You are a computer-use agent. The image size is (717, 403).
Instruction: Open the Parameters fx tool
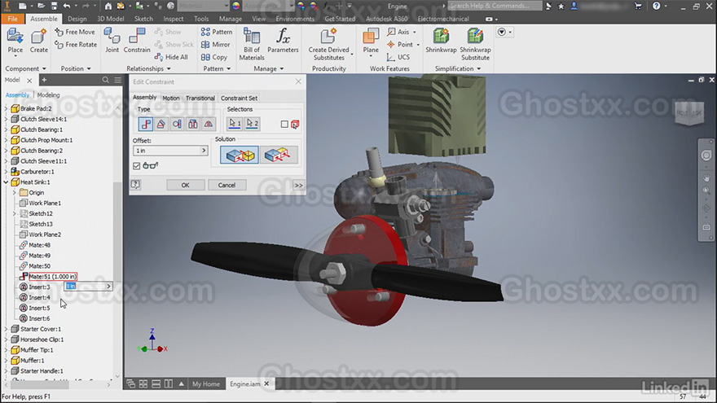point(283,42)
